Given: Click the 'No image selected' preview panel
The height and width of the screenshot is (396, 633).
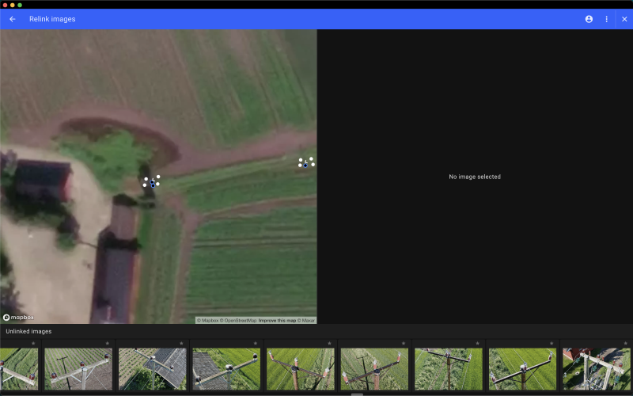Looking at the screenshot, I should (475, 177).
